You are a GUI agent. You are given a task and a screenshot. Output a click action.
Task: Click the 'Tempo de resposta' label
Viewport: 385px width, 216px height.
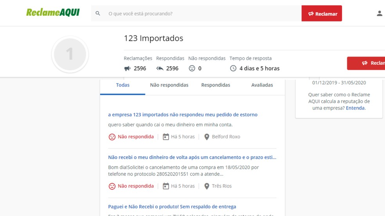pos(250,58)
